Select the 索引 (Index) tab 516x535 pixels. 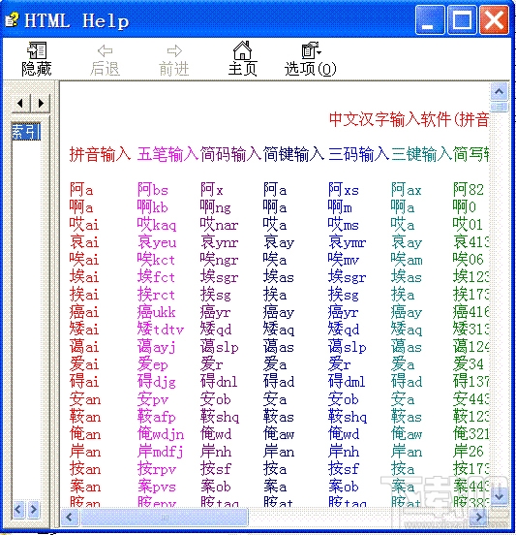(x=26, y=132)
